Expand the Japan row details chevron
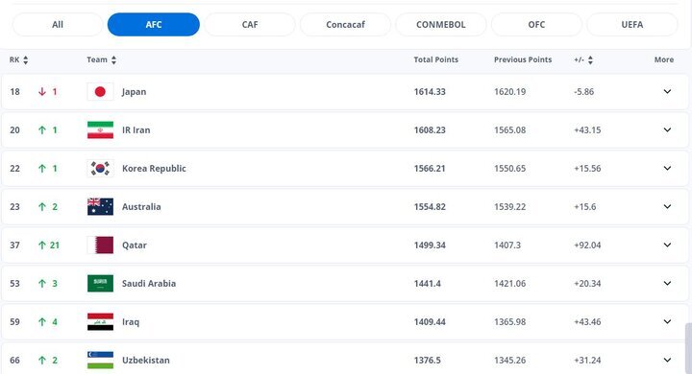Image resolution: width=692 pixels, height=374 pixels. pos(667,92)
